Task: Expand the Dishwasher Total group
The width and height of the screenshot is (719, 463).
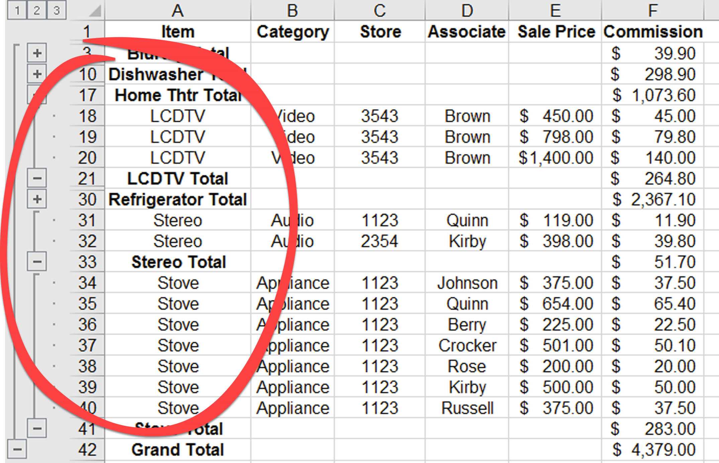Action: pos(37,74)
